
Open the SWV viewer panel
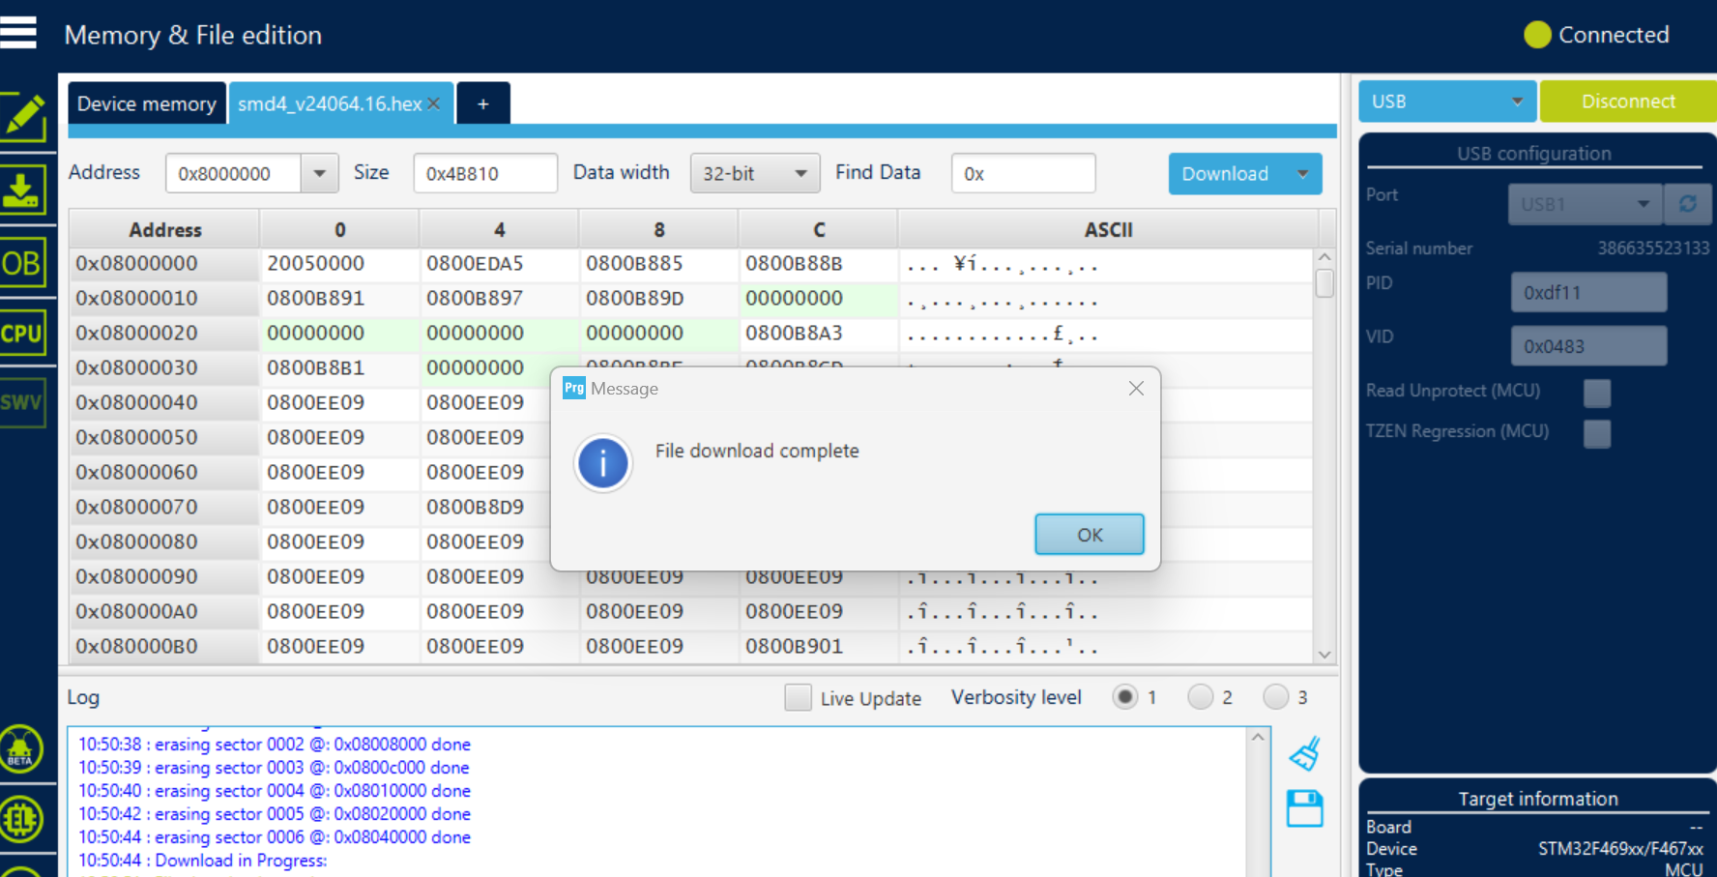pyautogui.click(x=22, y=402)
